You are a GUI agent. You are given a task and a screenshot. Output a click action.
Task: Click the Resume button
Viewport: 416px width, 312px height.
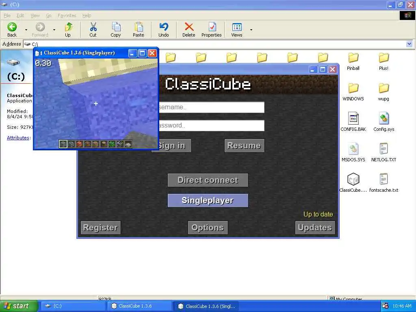[x=244, y=146]
